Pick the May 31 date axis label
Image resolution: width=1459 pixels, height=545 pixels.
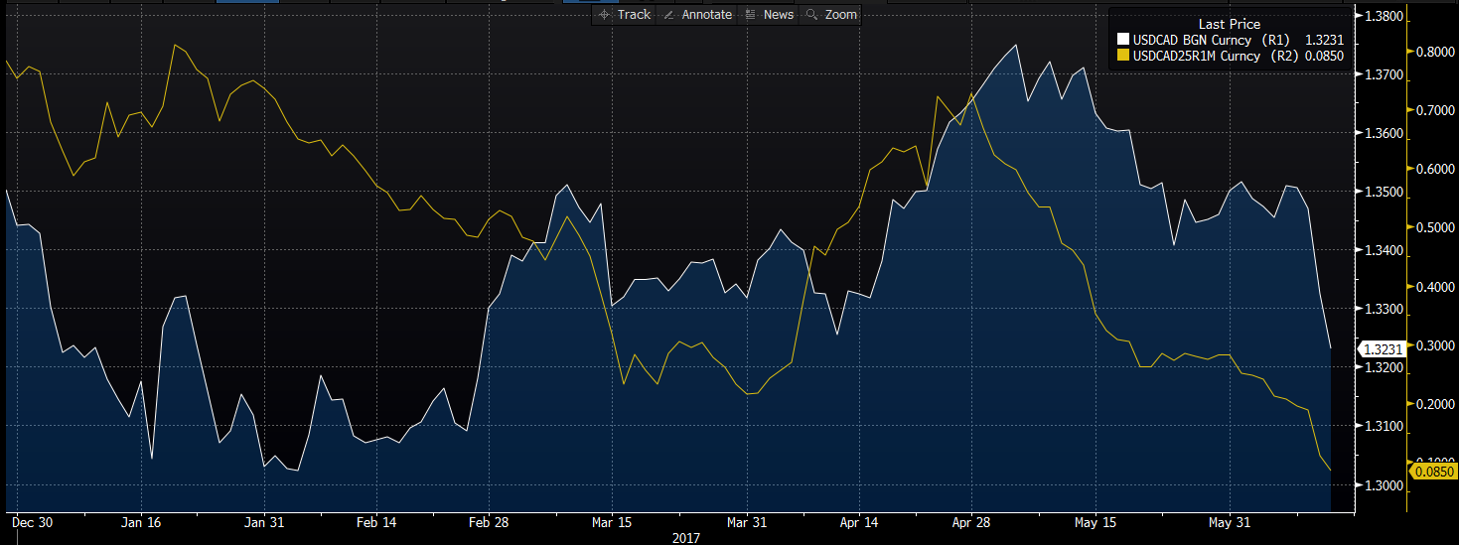coord(1227,522)
